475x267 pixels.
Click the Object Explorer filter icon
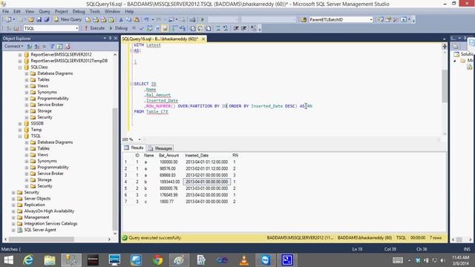[52, 46]
